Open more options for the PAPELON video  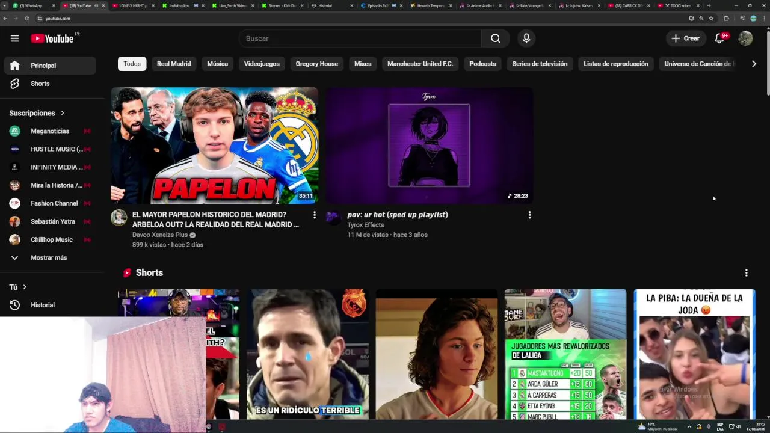coord(314,215)
